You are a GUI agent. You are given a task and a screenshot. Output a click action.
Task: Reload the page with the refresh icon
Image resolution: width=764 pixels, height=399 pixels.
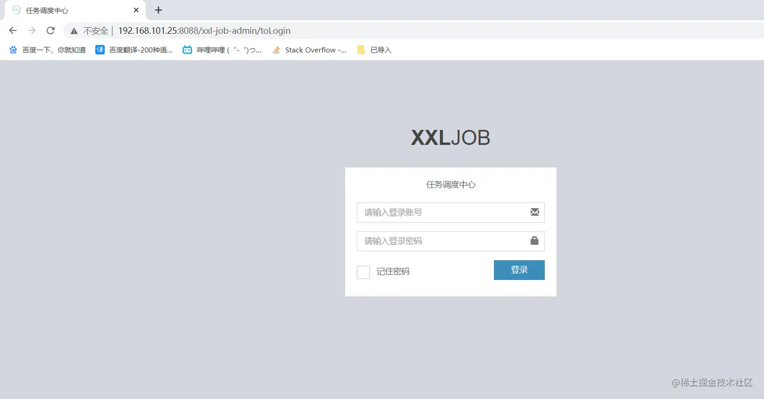[x=51, y=30]
